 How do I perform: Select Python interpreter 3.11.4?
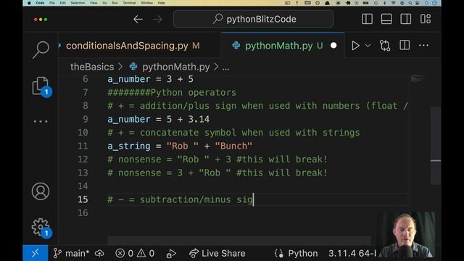click(x=352, y=253)
